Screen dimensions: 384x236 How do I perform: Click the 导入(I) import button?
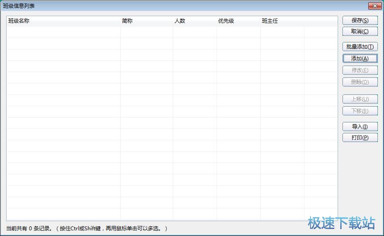click(x=360, y=127)
